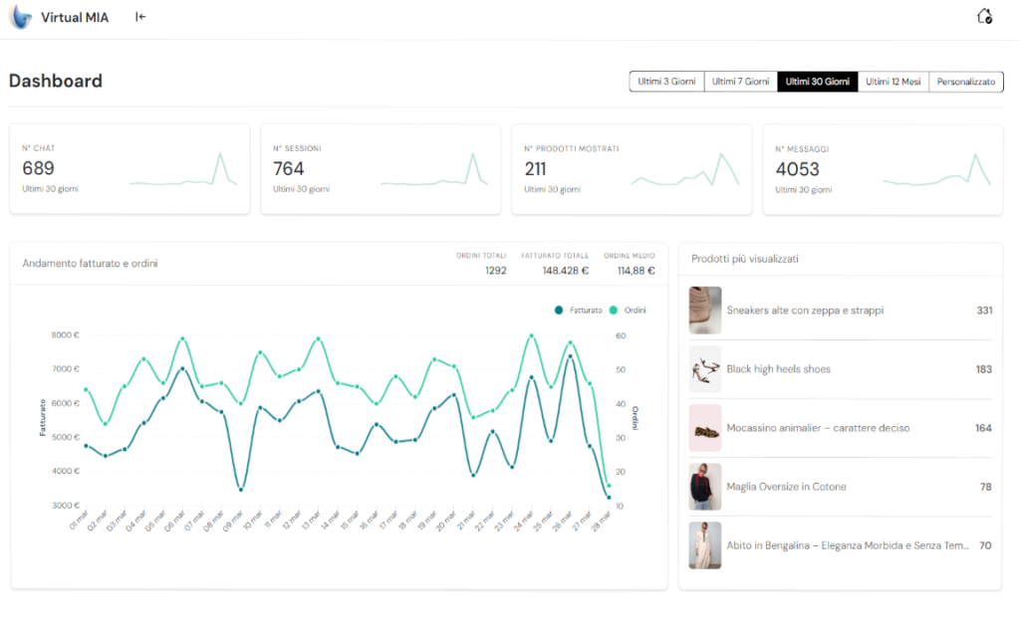Open the N° Messaggi stat card
The width and height of the screenshot is (1020, 633).
coord(883,169)
